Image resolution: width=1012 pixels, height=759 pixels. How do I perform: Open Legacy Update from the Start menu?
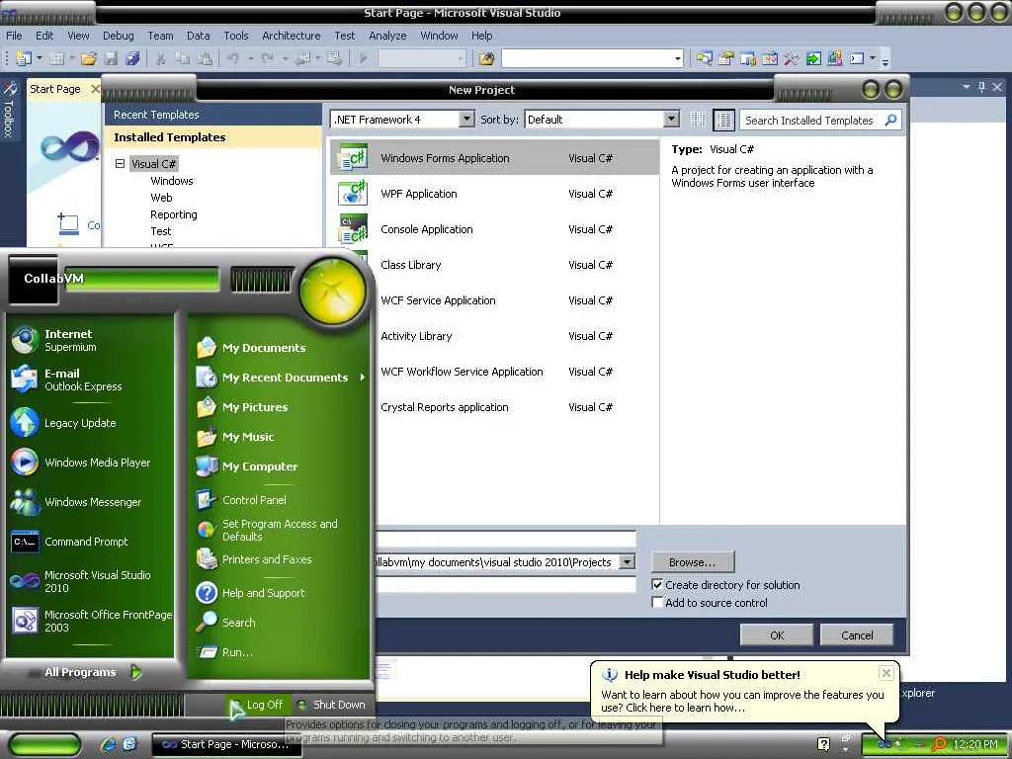[x=90, y=423]
